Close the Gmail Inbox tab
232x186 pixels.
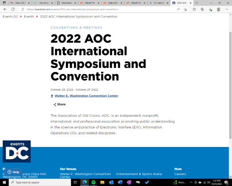(x=29, y=3)
